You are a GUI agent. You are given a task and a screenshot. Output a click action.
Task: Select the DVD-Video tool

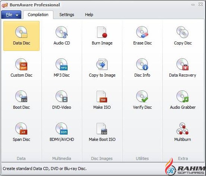coord(62,100)
